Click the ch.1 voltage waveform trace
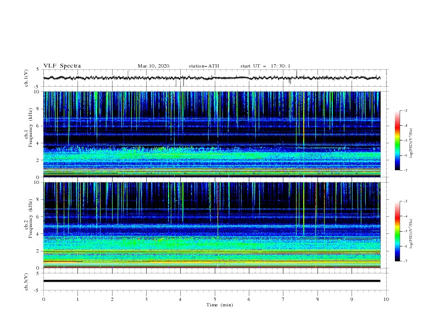This screenshot has width=435, height=336. (x=211, y=78)
